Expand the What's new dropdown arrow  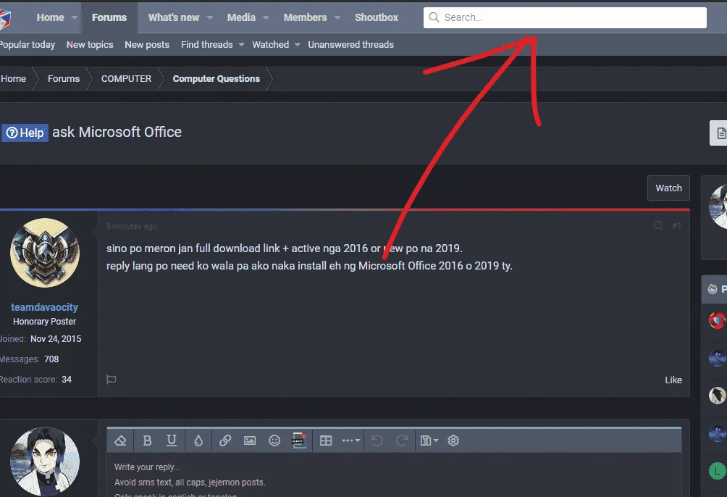209,17
